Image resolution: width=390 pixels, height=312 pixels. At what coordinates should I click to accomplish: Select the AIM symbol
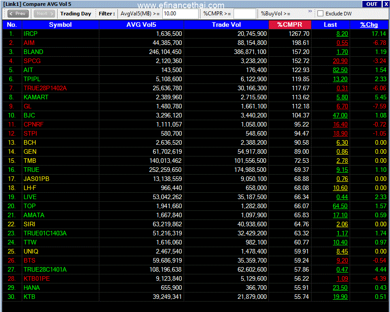pyautogui.click(x=29, y=43)
